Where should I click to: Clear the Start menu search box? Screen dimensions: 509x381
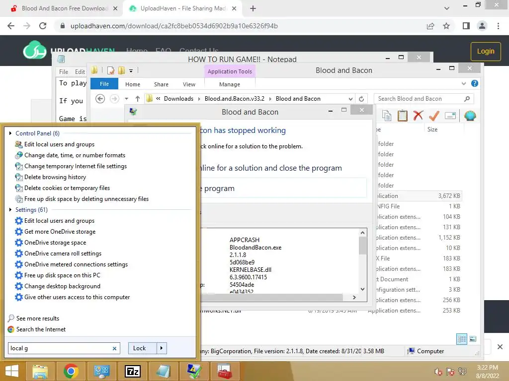coord(114,349)
